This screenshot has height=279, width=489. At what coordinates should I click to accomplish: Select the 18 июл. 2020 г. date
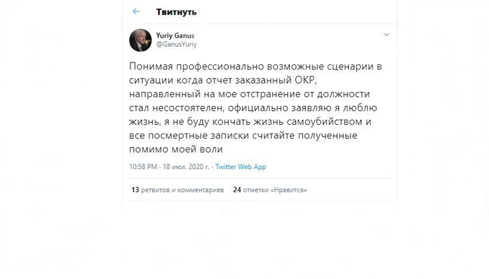186,166
